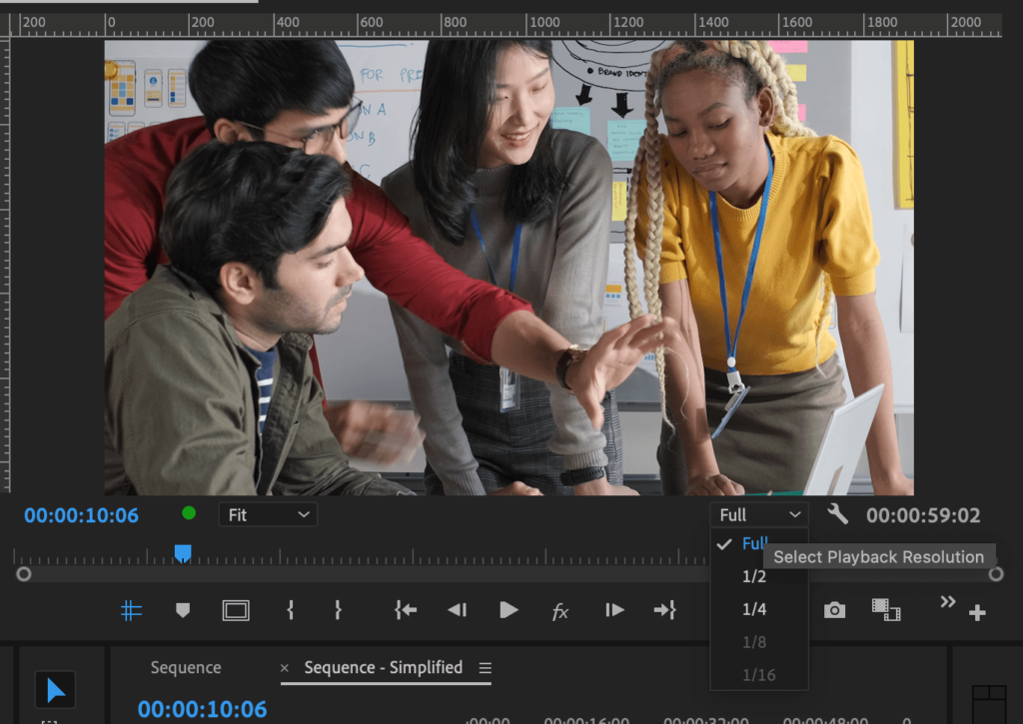
Task: Click the Mark In bracket icon
Action: 291,610
